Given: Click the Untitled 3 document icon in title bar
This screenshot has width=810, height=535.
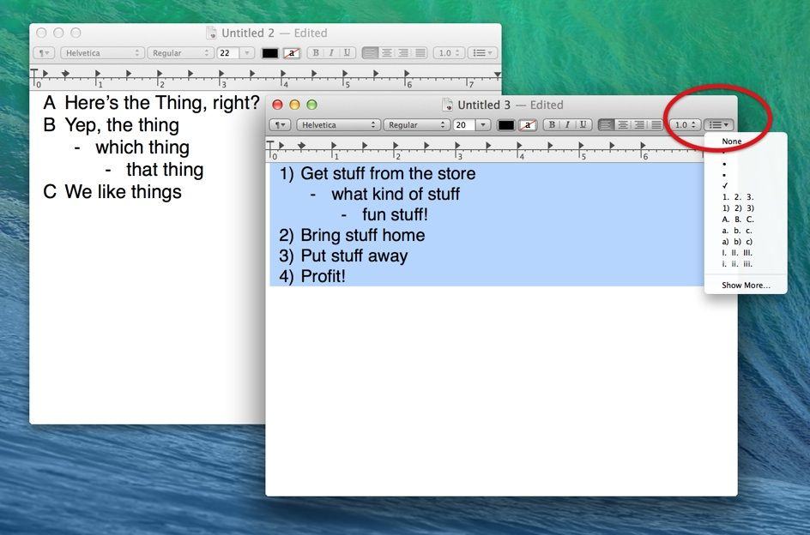Looking at the screenshot, I should [447, 105].
